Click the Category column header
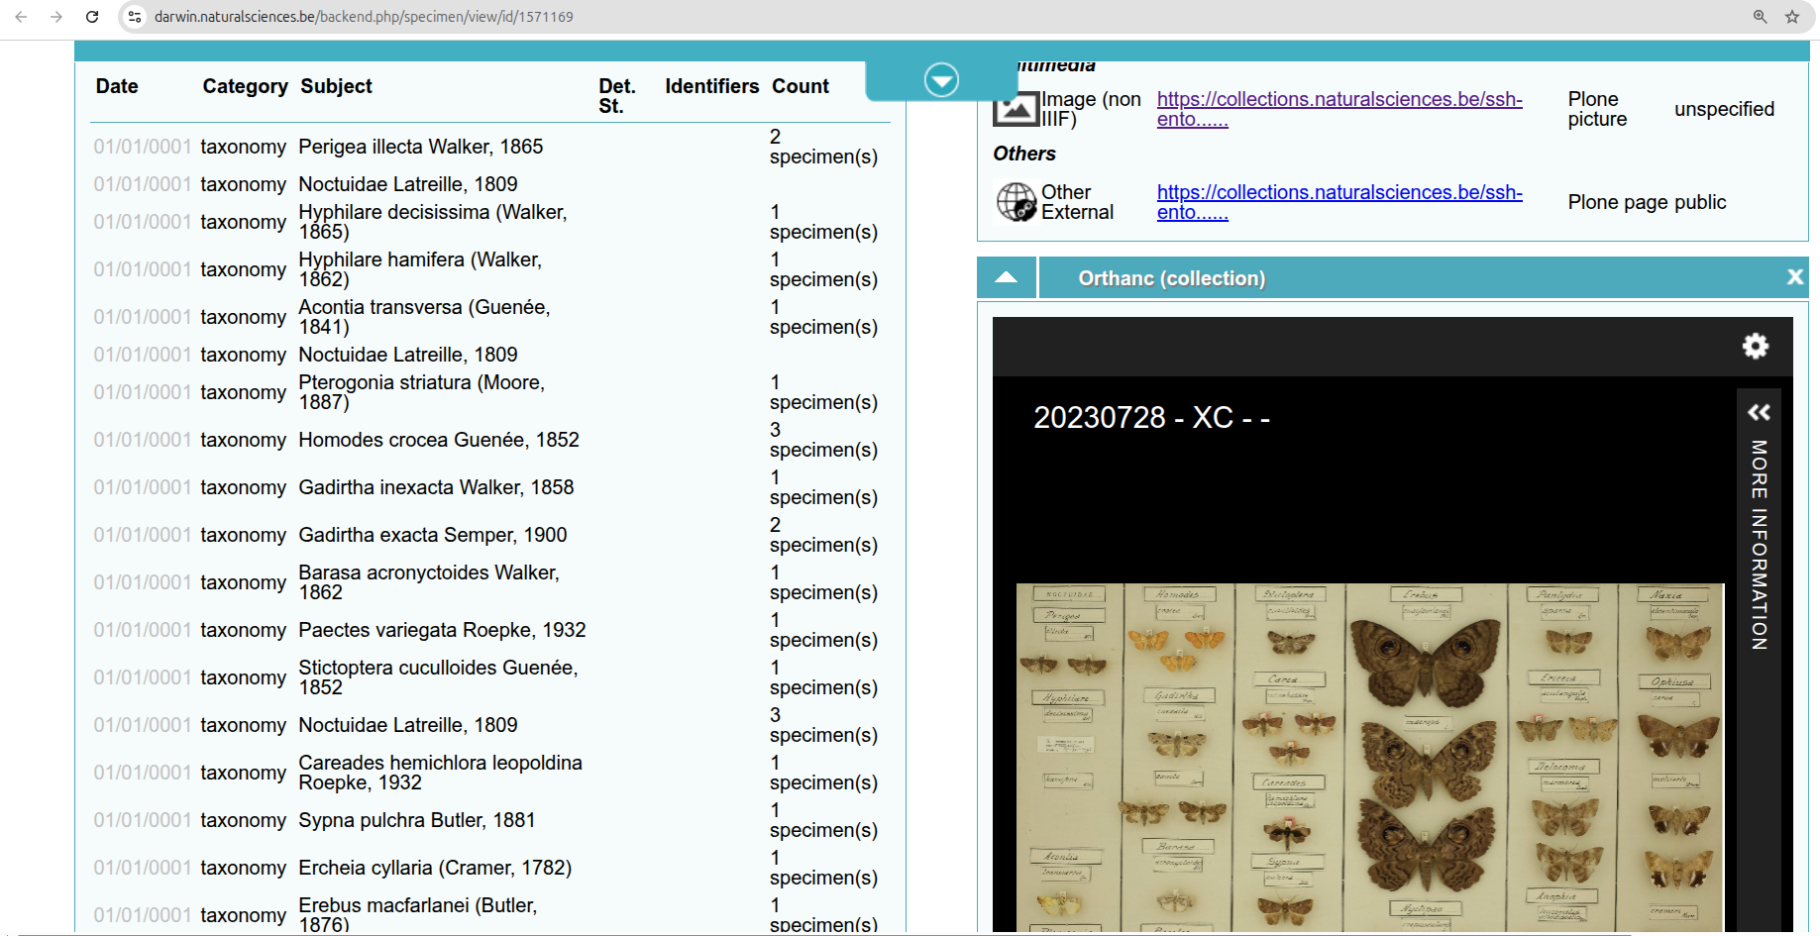This screenshot has height=936, width=1820. pyautogui.click(x=245, y=86)
